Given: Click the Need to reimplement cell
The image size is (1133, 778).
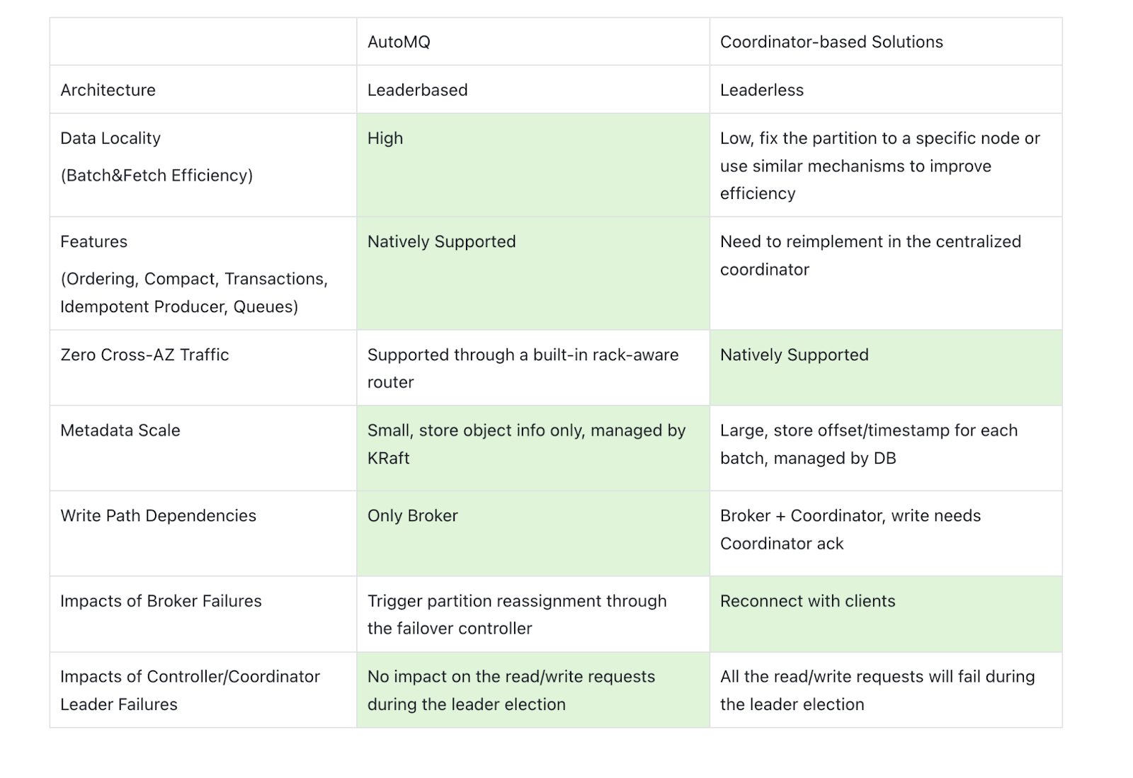Looking at the screenshot, I should click(x=870, y=255).
